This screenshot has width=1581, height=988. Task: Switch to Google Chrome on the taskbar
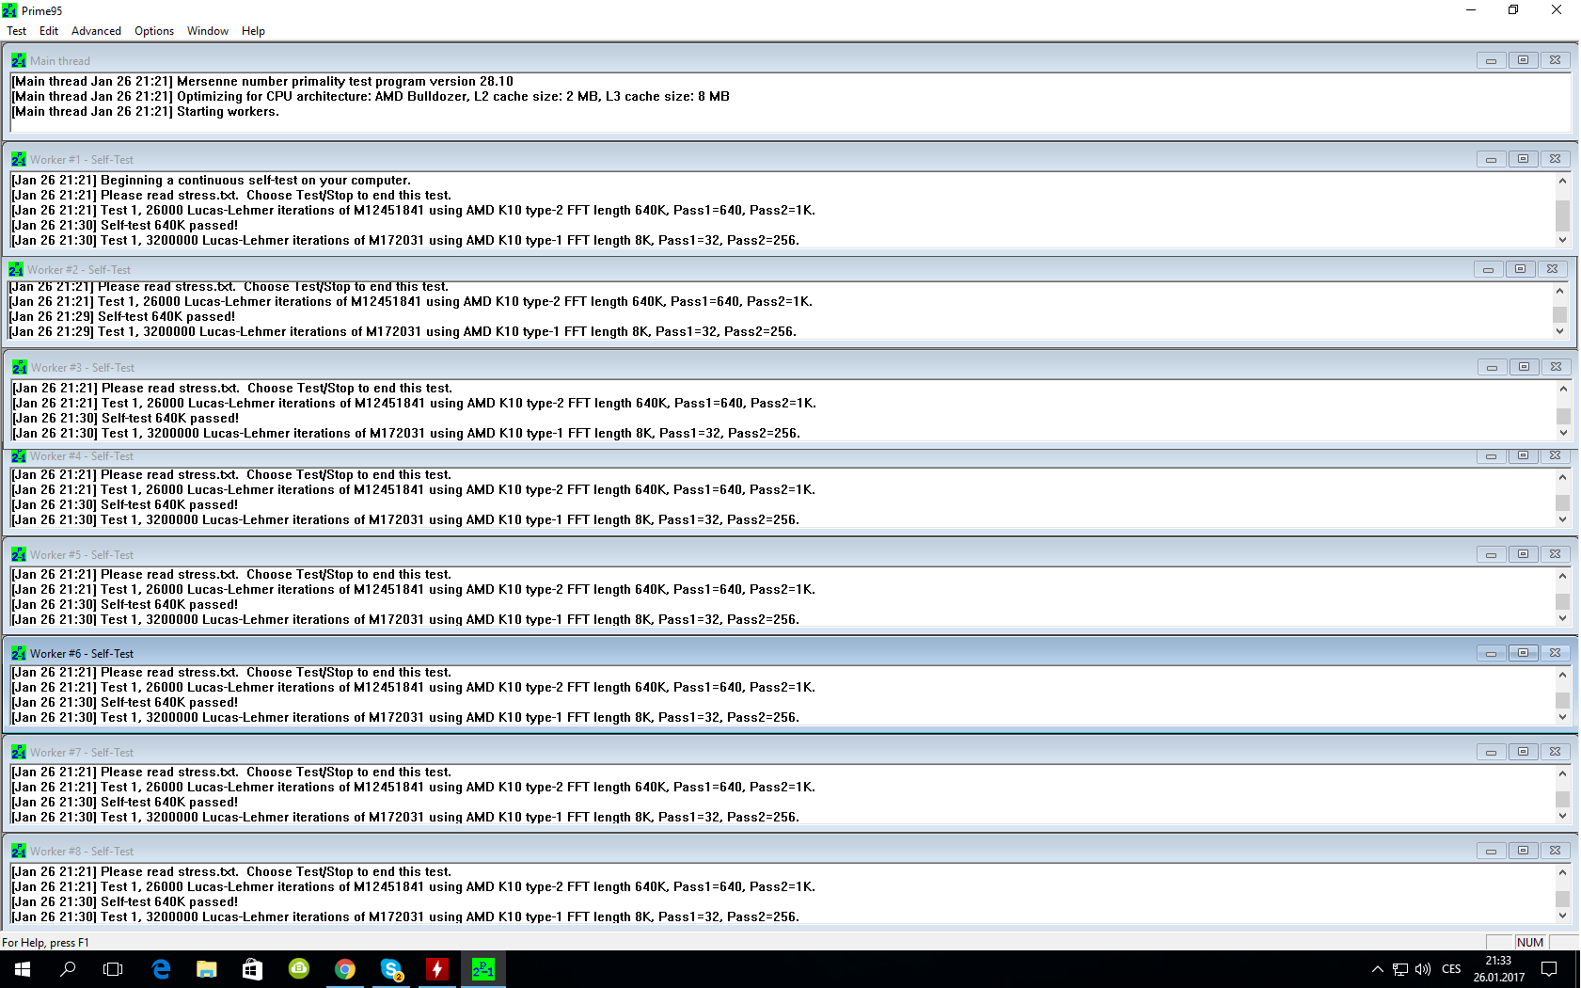[345, 969]
